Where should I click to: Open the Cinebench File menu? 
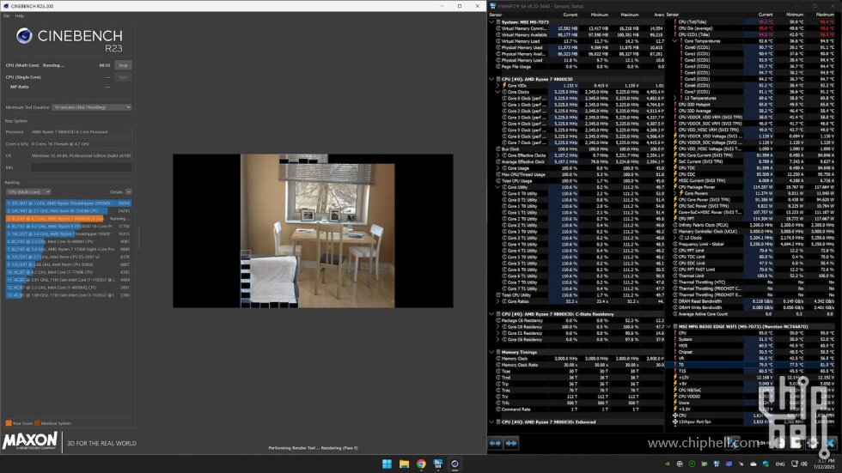[x=7, y=16]
